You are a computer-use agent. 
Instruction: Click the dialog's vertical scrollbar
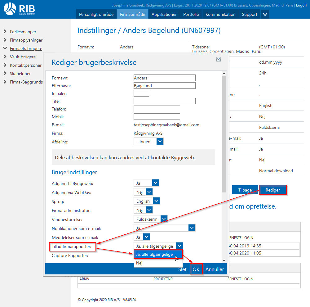[224, 133]
